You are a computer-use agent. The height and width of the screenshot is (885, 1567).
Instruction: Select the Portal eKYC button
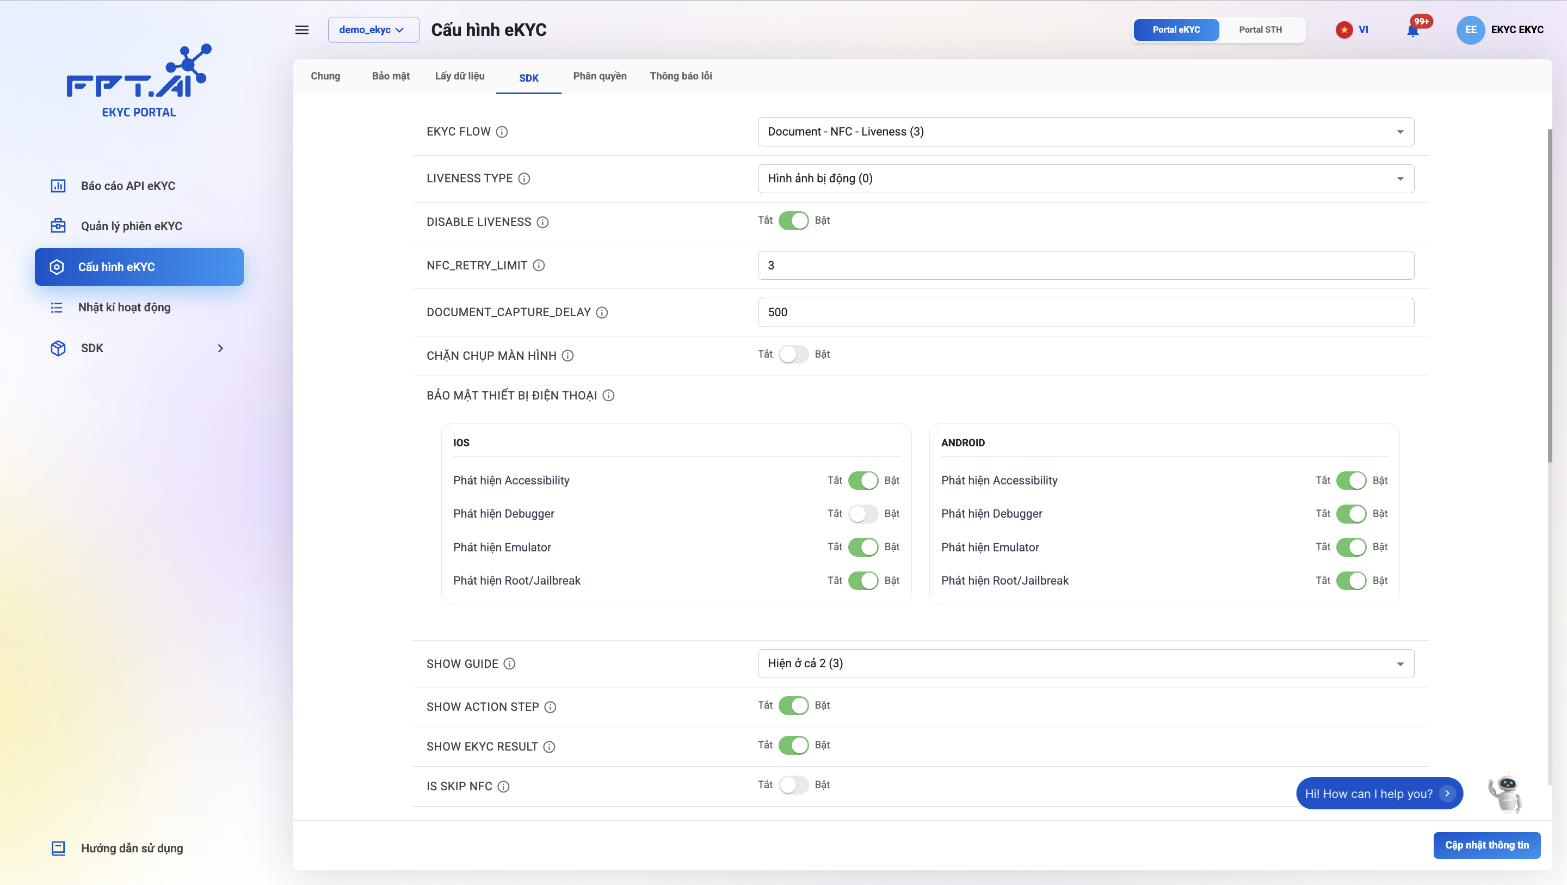1176,30
